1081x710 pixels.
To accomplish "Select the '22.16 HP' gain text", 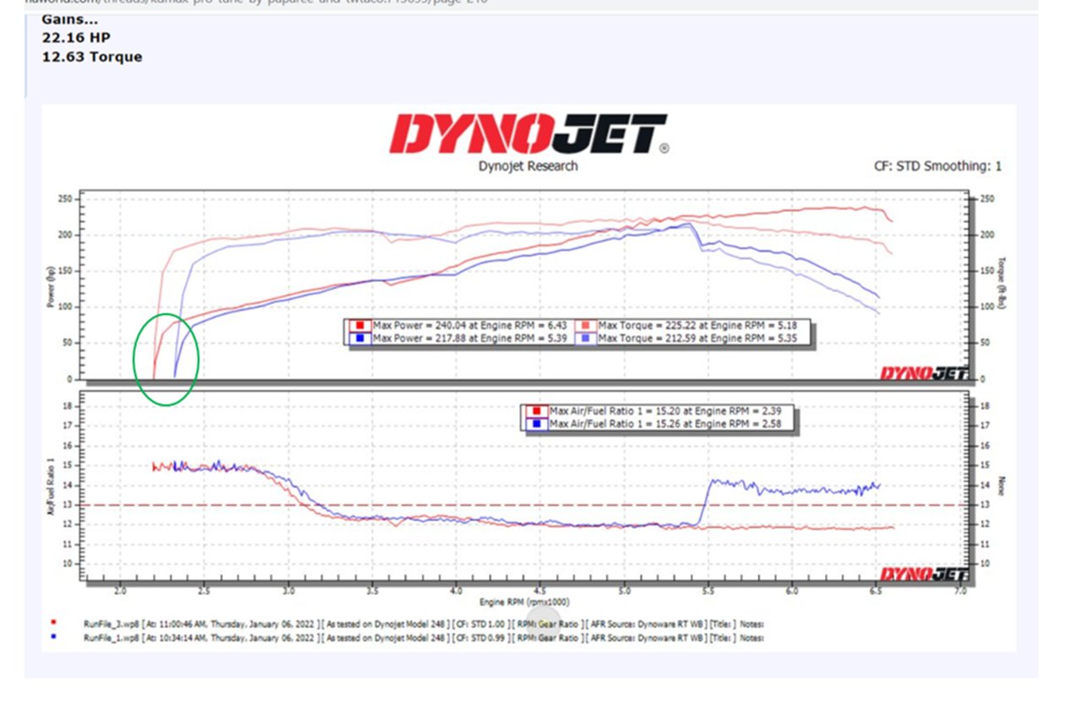I will click(x=76, y=38).
